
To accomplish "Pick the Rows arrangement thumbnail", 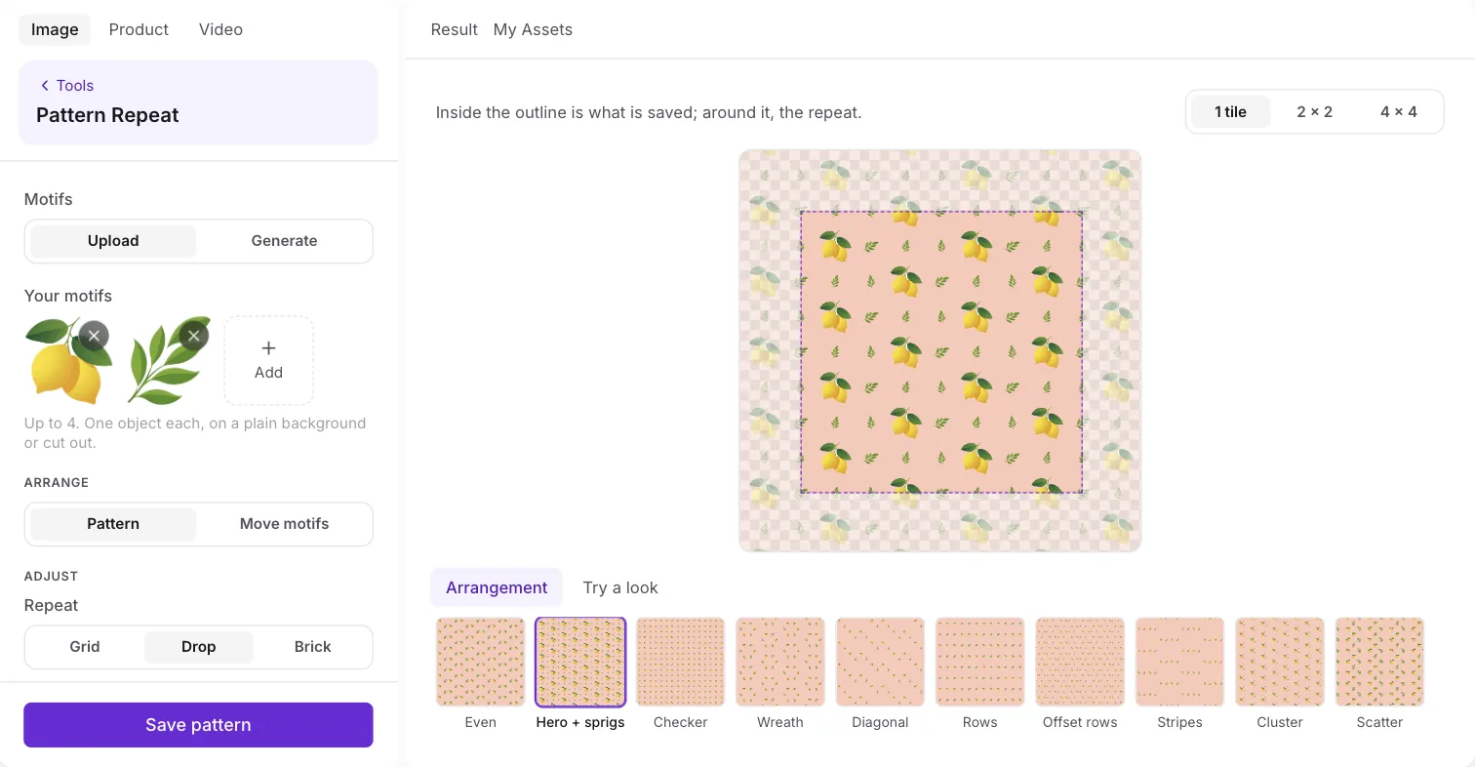I will (980, 662).
